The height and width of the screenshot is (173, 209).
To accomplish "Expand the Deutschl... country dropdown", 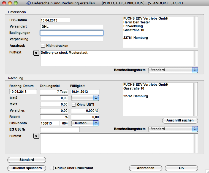I will [x=85, y=123].
